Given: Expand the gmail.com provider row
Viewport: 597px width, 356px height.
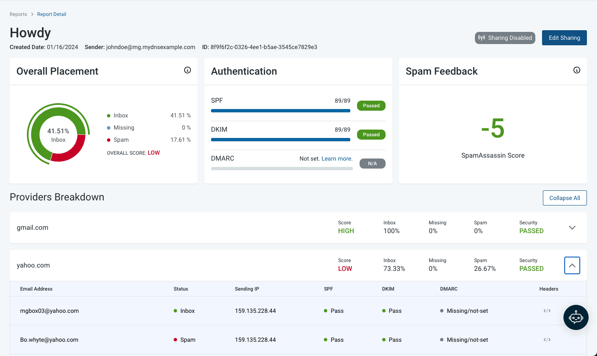Looking at the screenshot, I should point(572,228).
